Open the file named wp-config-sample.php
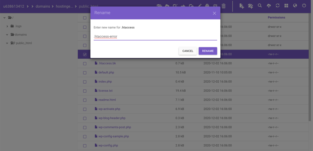The width and height of the screenshot is (313, 151). tap(114, 136)
